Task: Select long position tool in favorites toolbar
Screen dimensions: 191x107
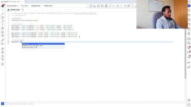Action: [x=98, y=6]
